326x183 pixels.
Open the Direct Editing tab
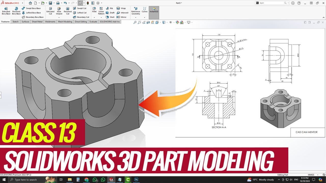click(81, 22)
